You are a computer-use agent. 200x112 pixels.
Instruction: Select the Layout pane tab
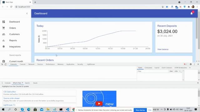(x=157, y=68)
